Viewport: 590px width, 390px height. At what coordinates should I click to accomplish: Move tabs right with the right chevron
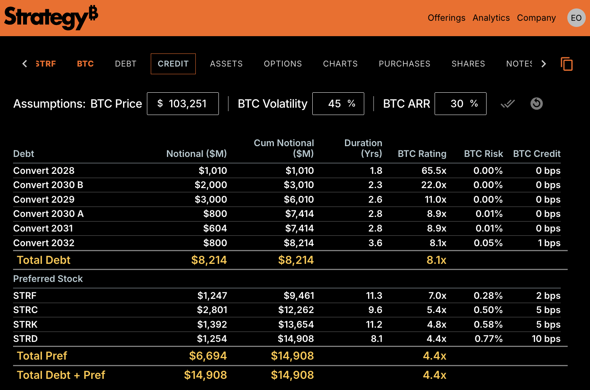[x=543, y=64]
